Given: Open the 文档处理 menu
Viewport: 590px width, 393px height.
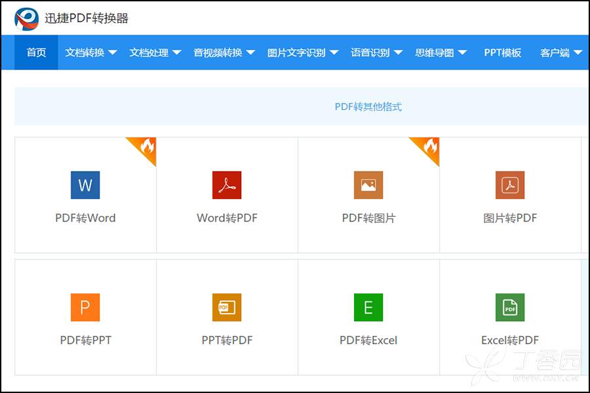Looking at the screenshot, I should [149, 52].
